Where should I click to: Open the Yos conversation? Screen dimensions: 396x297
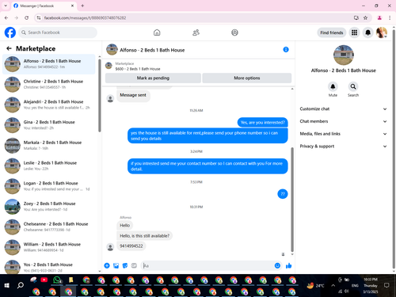point(49,267)
